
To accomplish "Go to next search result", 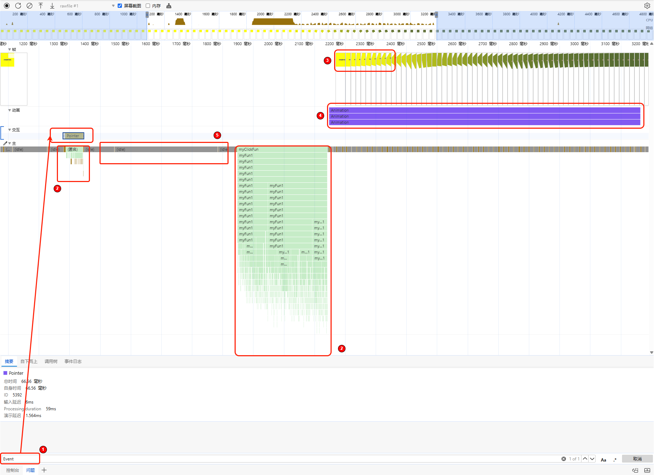I will click(x=592, y=459).
